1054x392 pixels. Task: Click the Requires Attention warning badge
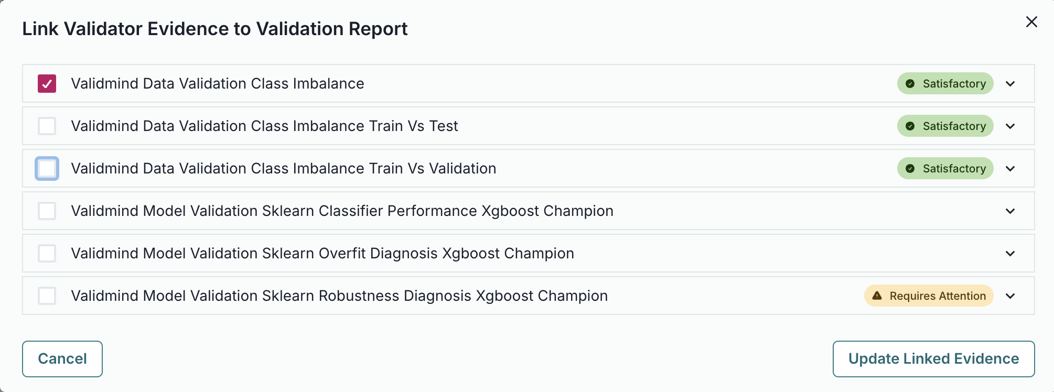tap(928, 296)
